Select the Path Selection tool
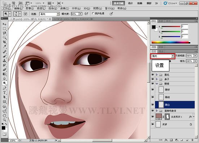This screenshot has height=143, width=199. (x=4, y=97)
